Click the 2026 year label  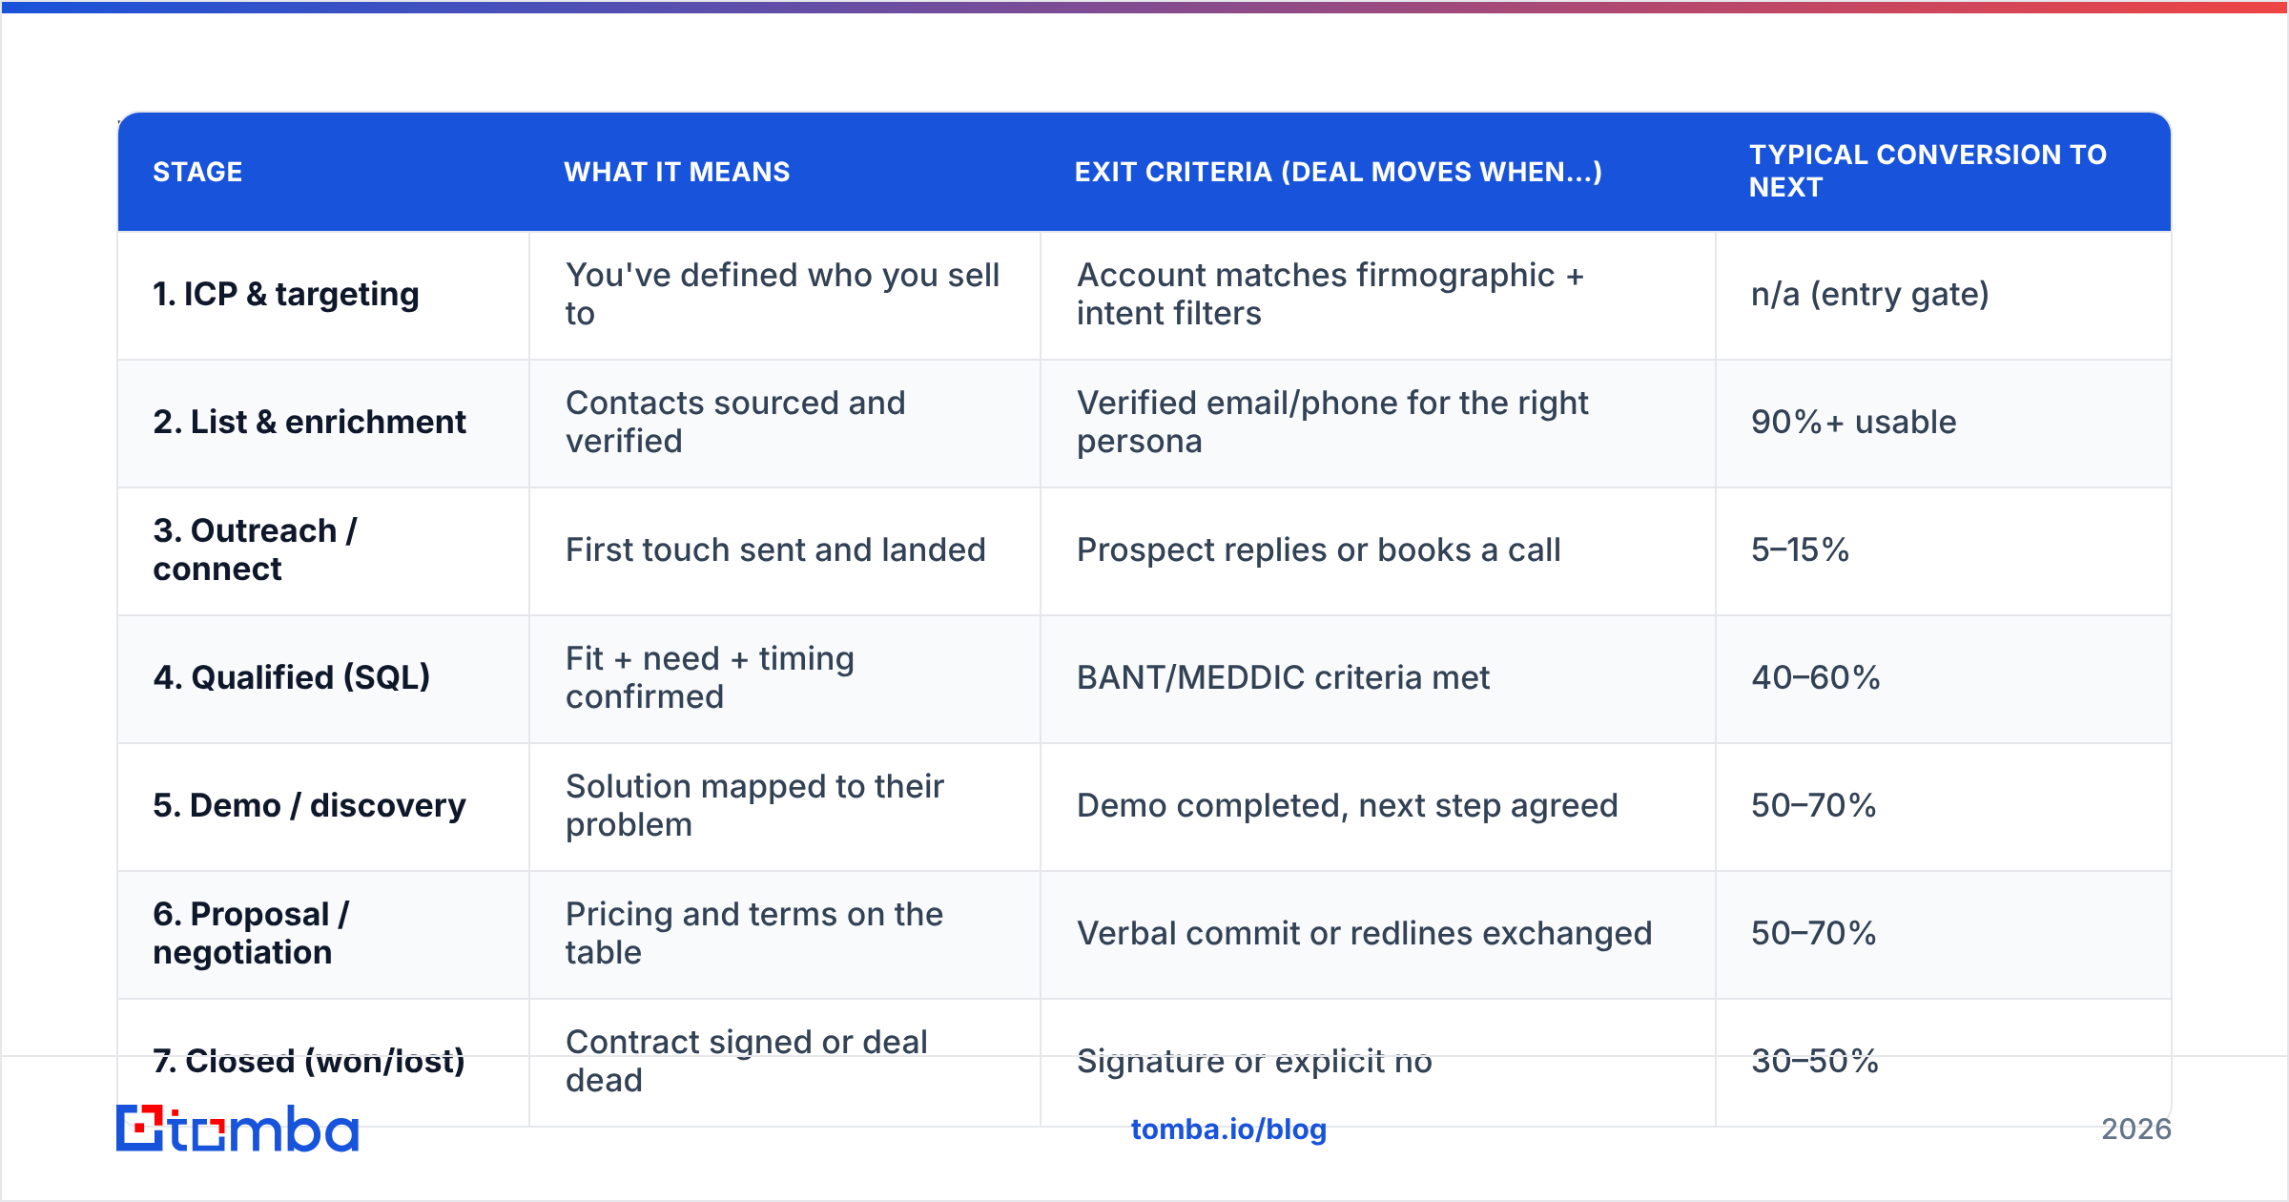coord(2135,1129)
